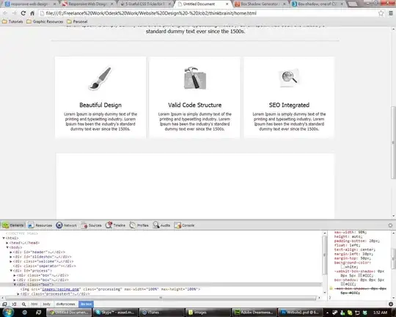
Task: Reload the page with refresh icon
Action: (23, 13)
